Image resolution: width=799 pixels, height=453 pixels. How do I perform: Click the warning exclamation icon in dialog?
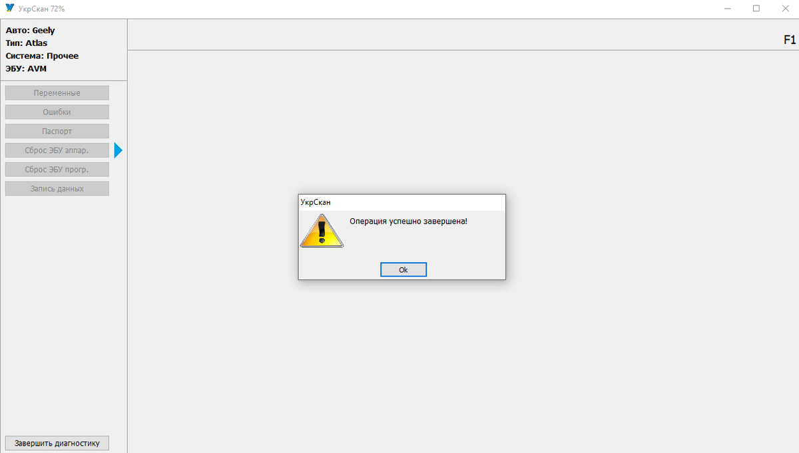click(x=322, y=231)
